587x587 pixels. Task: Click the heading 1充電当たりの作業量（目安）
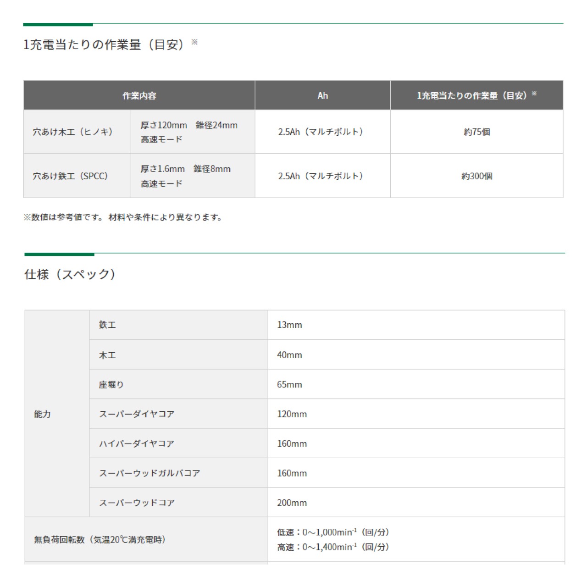click(x=111, y=44)
